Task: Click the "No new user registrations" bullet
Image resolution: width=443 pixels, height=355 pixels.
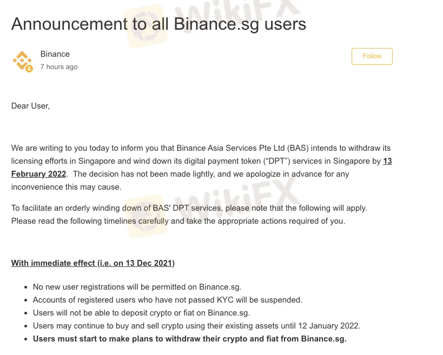Action: [x=137, y=287]
